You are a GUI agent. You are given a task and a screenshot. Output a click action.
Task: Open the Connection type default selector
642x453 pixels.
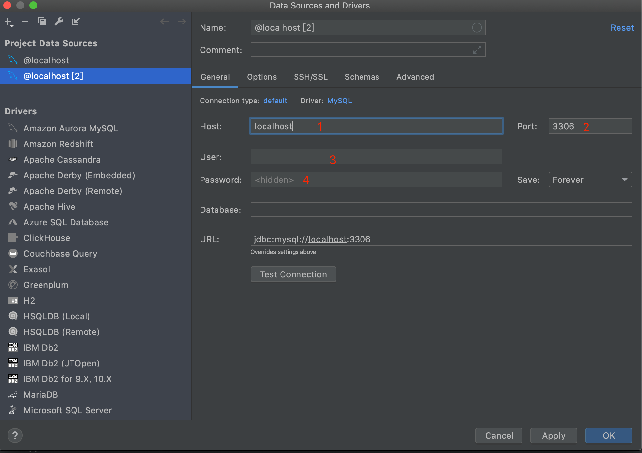(x=275, y=101)
